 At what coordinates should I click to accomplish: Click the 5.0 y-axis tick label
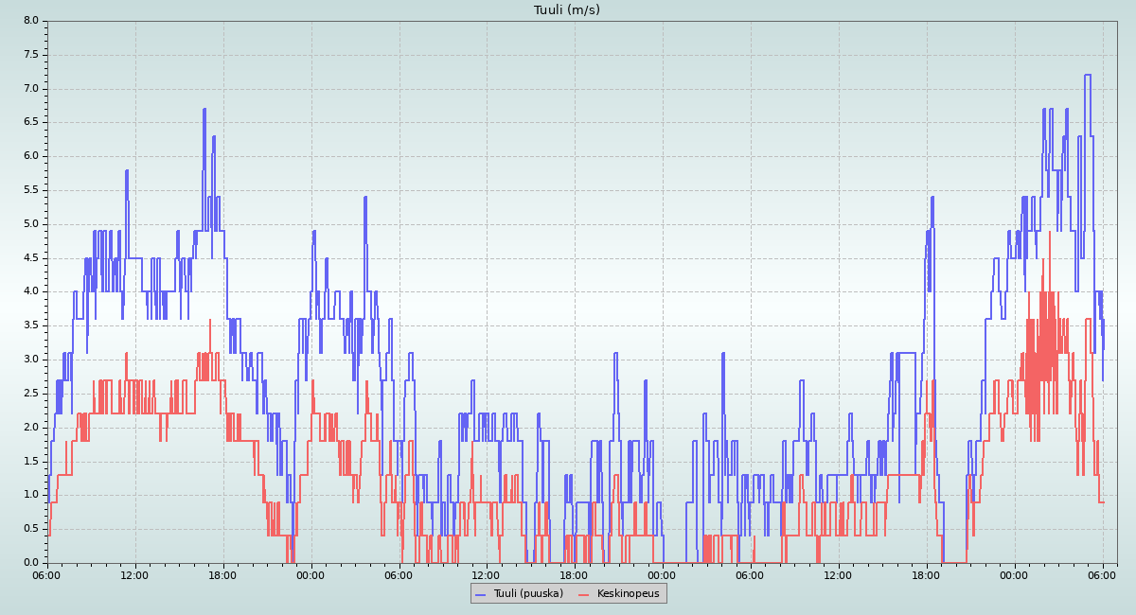30,224
